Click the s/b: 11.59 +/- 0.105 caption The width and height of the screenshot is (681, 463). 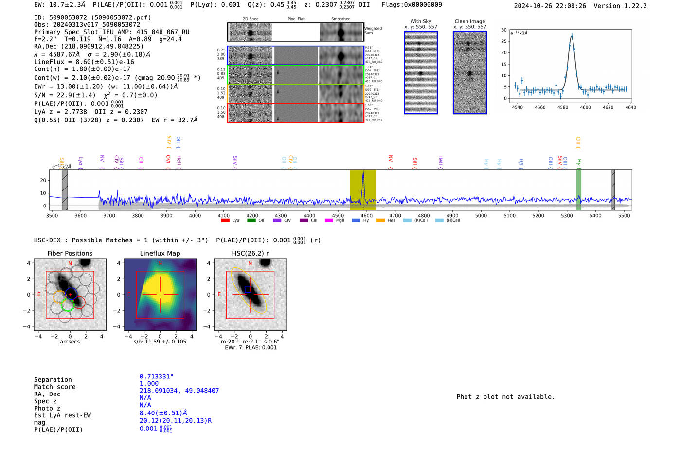click(160, 342)
